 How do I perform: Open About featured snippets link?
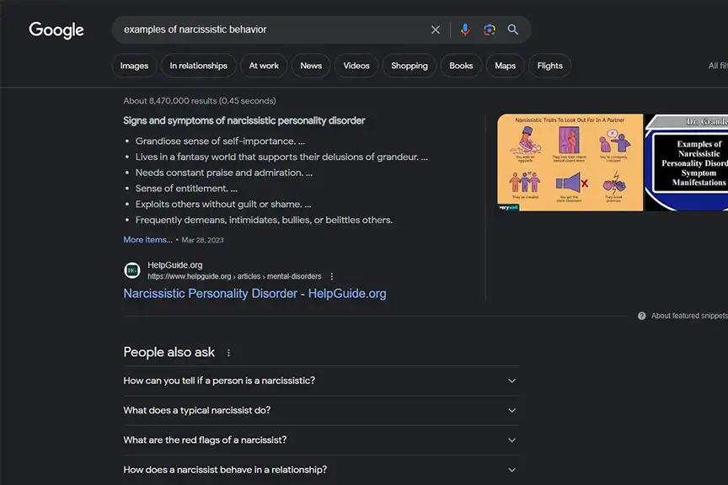(689, 316)
